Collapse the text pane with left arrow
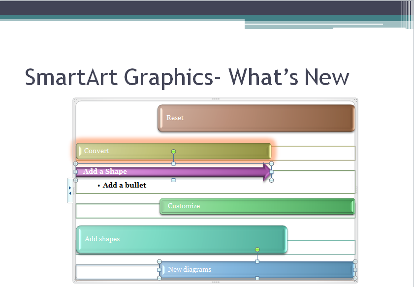The image size is (414, 287). [70, 193]
